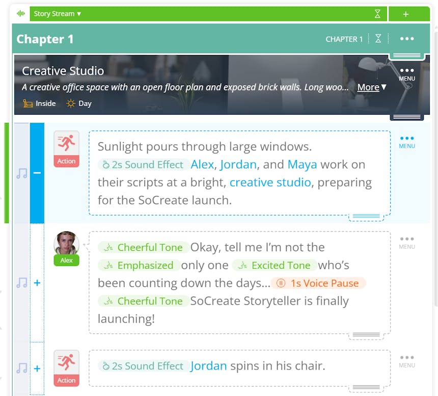Collapse the Sunlight action row with minus toggle
The height and width of the screenshot is (396, 438).
tap(37, 173)
